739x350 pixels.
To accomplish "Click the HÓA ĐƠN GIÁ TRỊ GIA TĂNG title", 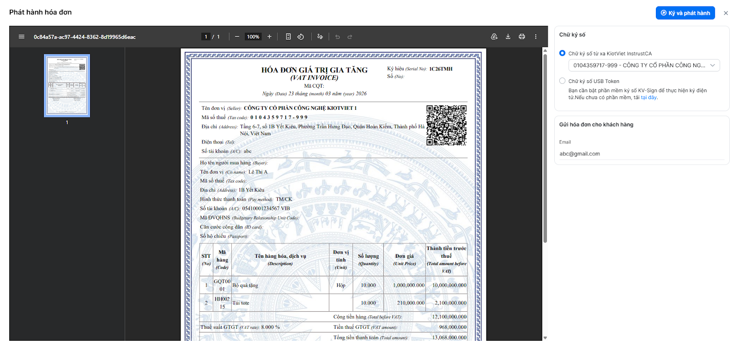I will pyautogui.click(x=315, y=70).
